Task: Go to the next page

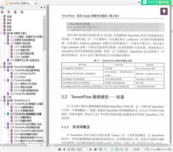Action: point(91,149)
